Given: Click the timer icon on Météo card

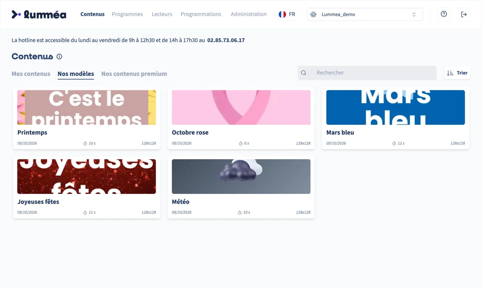Looking at the screenshot, I should coord(240,213).
